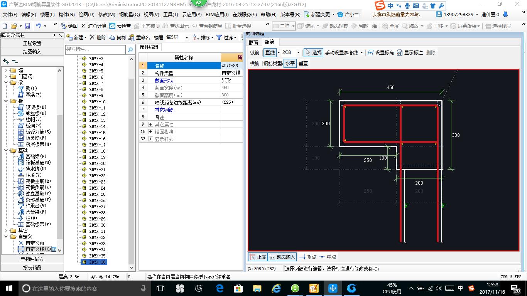Click collapse-all minus icon in navigation bar
This screenshot has width=527, height=296.
tap(15, 61)
